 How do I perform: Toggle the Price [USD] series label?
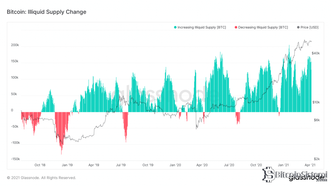pyautogui.click(x=309, y=27)
